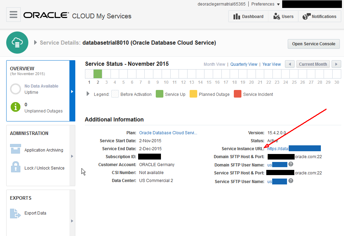Screen dimensions: 344x236
Task: Click the teal cloud service icon
Action: [17, 42]
